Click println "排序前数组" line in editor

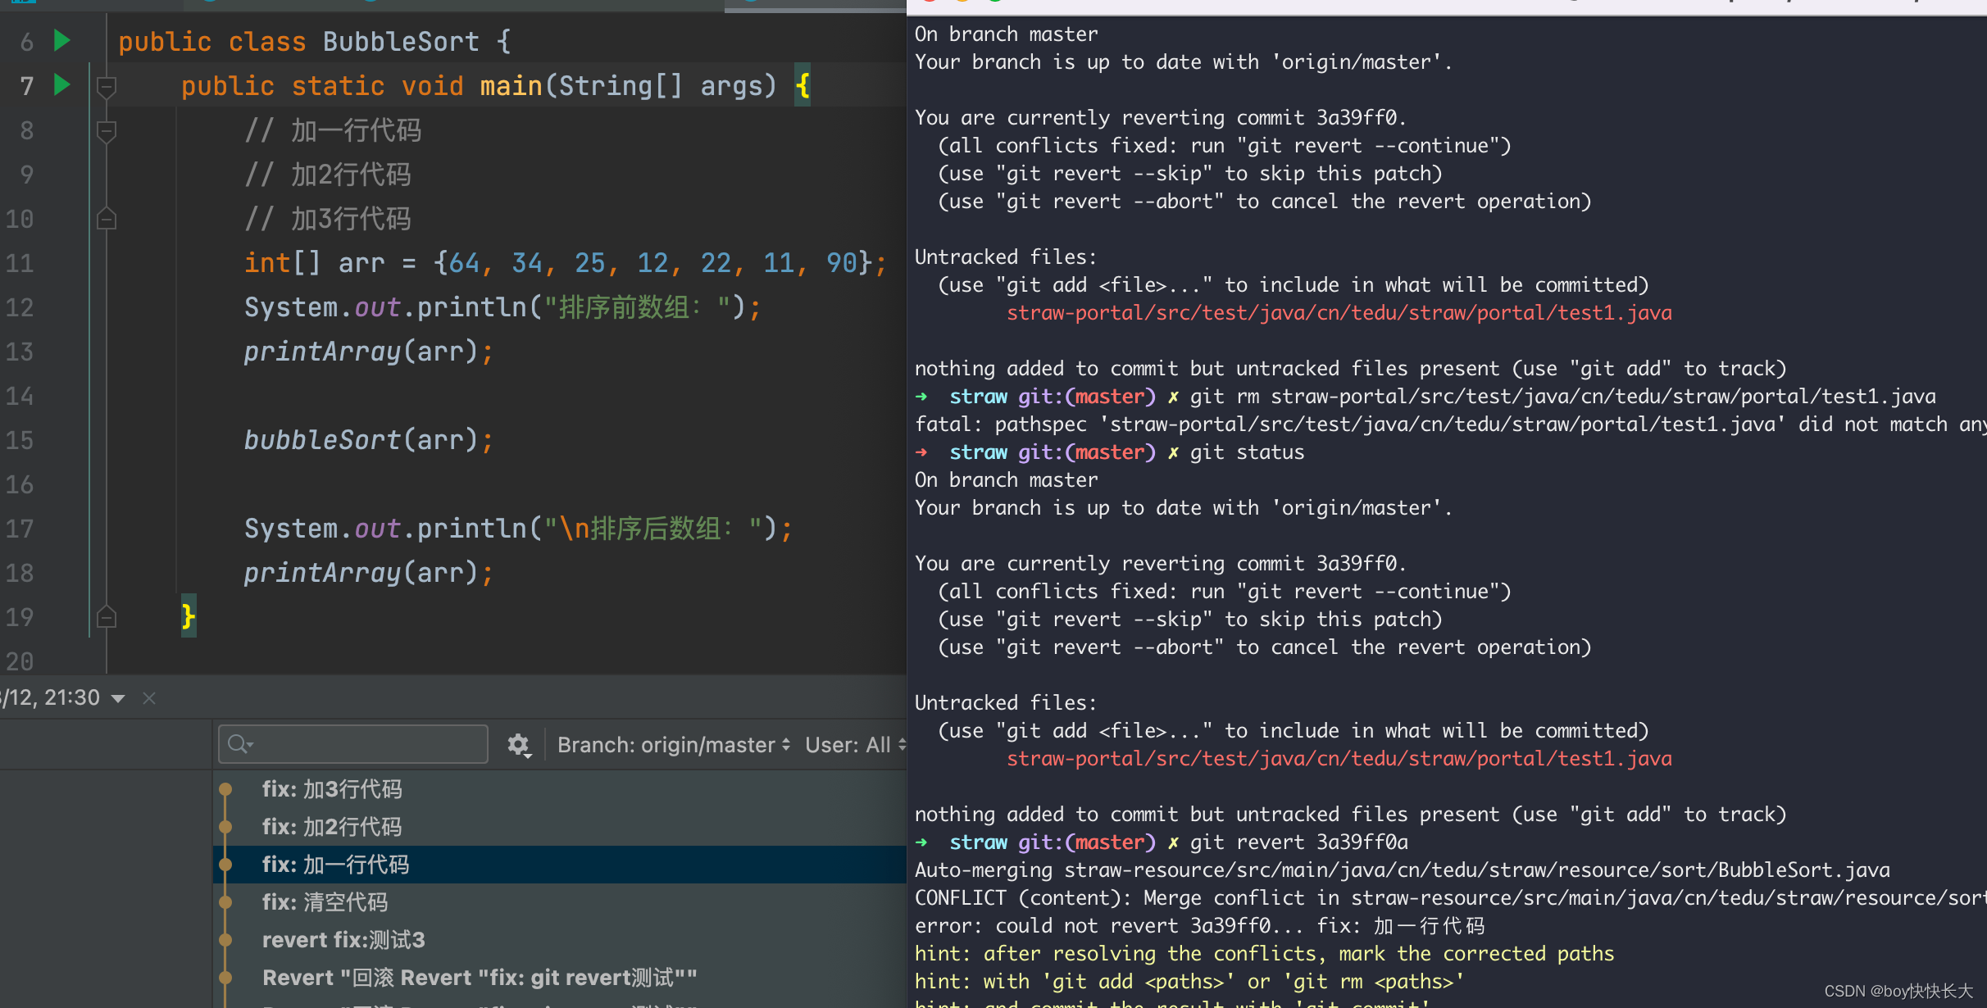pyautogui.click(x=502, y=307)
